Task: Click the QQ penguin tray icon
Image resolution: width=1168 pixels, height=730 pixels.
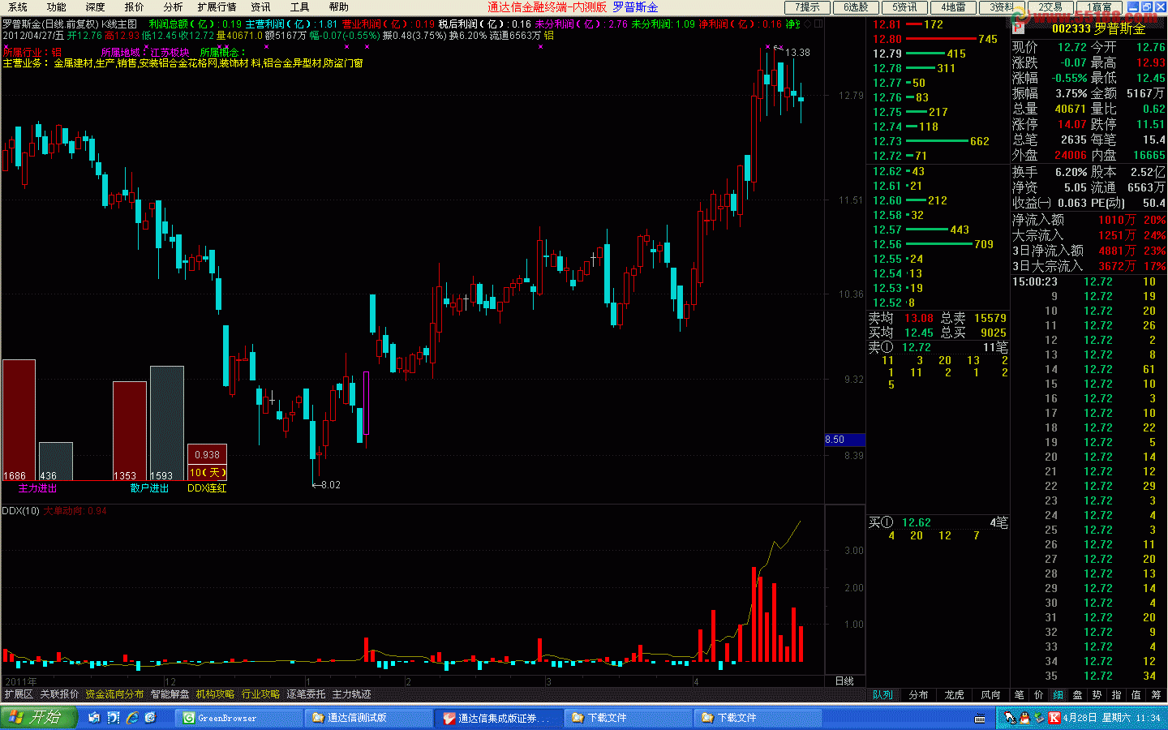Action: (x=1024, y=718)
